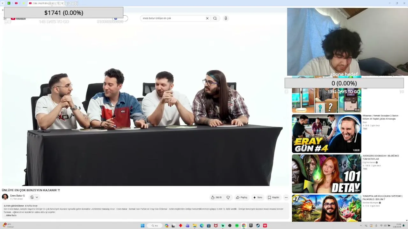Screen dimensions: 408x229
Task: Open Spotify from the taskbar
Action: pos(237,226)
